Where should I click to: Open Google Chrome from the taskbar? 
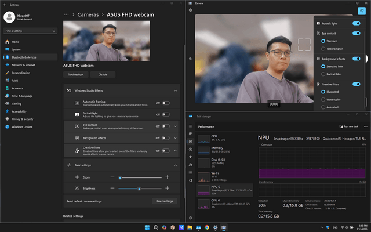[207, 227]
